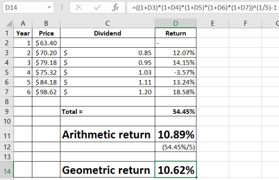Select the 18.58% return cell
The height and width of the screenshot is (180, 279).
(x=175, y=92)
